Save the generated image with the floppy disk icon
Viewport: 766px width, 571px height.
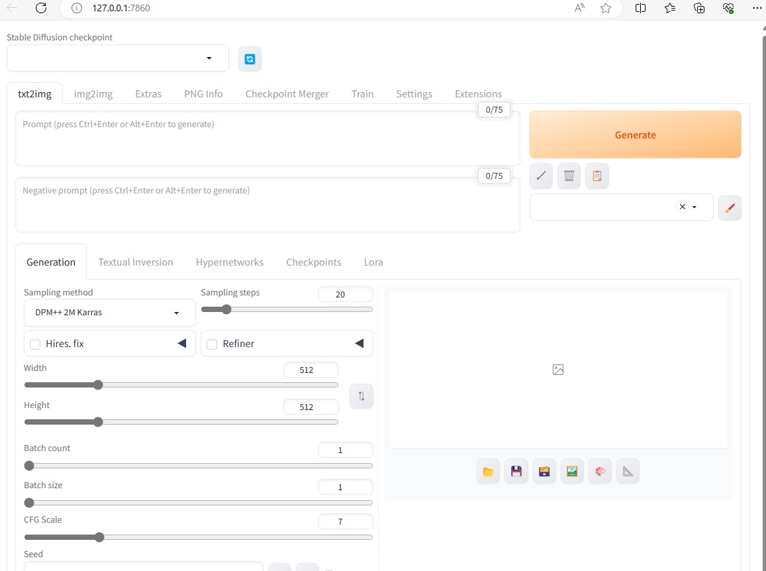pyautogui.click(x=516, y=471)
